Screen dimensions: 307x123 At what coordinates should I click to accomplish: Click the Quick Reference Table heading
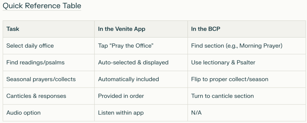click(42, 6)
